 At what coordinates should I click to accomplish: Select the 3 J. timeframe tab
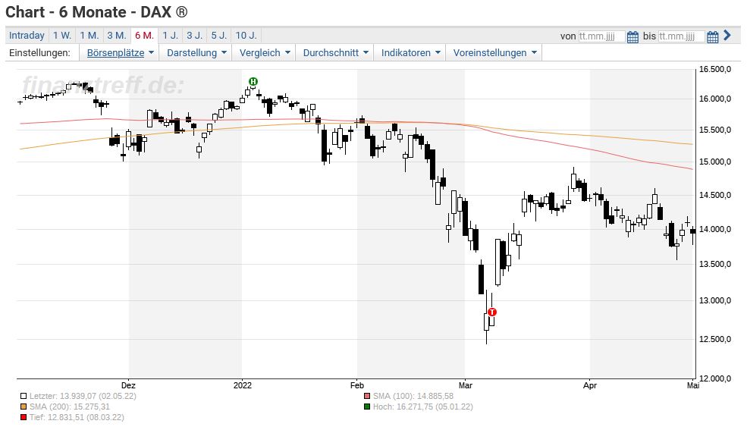click(194, 35)
